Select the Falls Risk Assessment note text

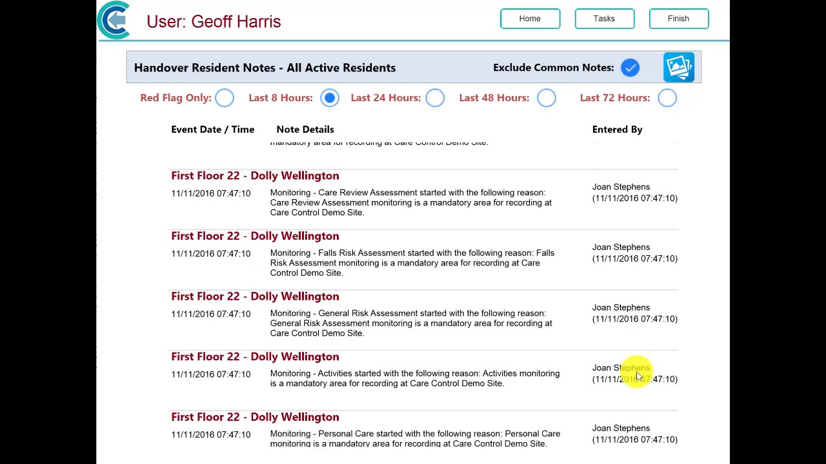[x=412, y=263]
